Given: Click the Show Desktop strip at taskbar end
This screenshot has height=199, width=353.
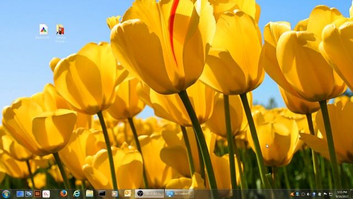Looking at the screenshot, I should (x=351, y=194).
